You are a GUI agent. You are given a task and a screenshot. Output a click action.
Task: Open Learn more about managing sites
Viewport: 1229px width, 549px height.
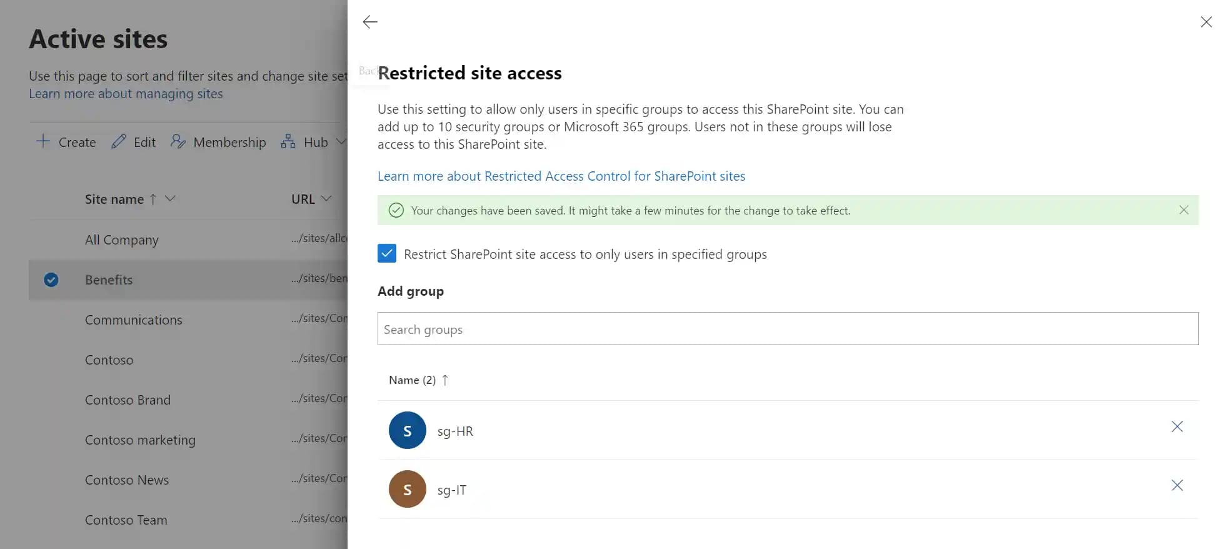(x=126, y=94)
